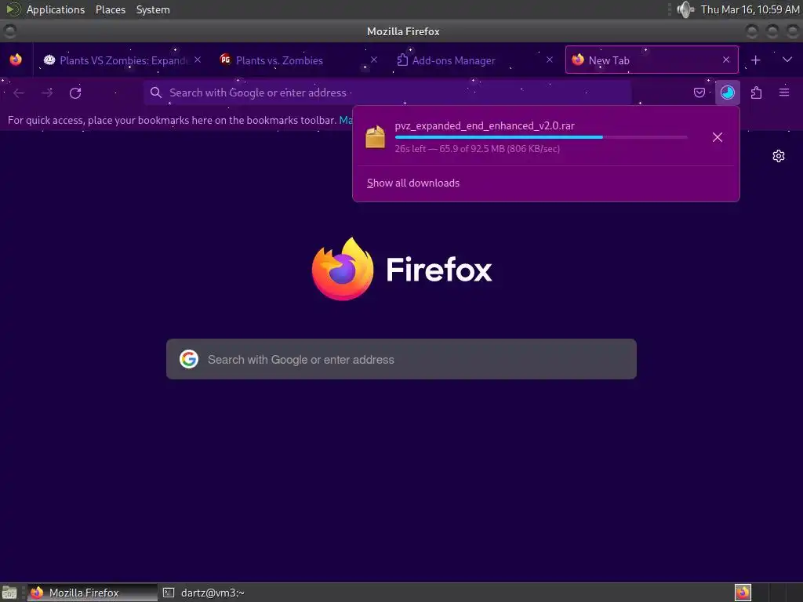Open the Firefox application hamburger menu

(x=784, y=92)
